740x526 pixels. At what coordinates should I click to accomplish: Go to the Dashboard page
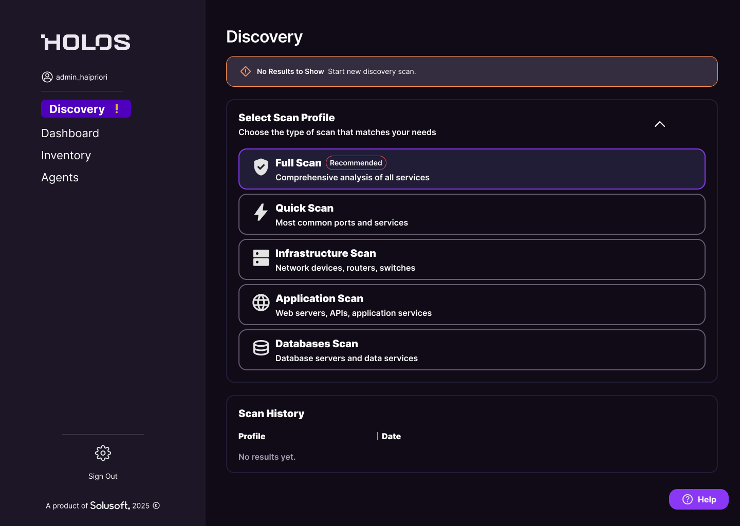(70, 133)
